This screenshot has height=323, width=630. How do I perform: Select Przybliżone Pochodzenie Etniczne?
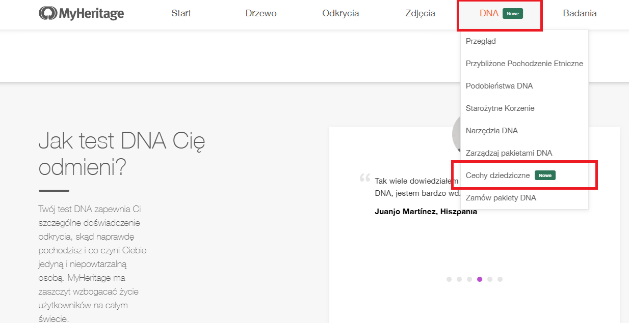pyautogui.click(x=524, y=64)
